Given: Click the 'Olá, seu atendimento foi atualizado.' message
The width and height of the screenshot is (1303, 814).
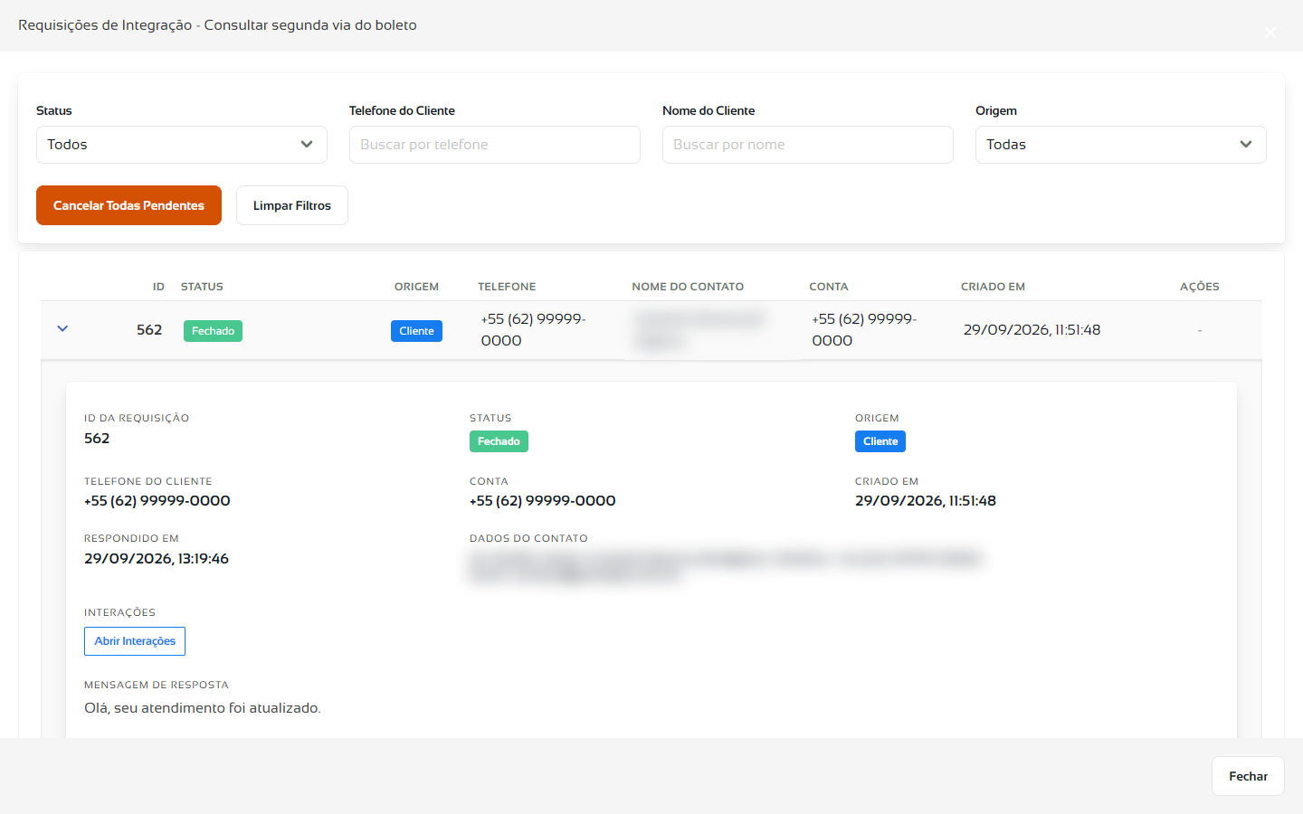Looking at the screenshot, I should pyautogui.click(x=203, y=708).
